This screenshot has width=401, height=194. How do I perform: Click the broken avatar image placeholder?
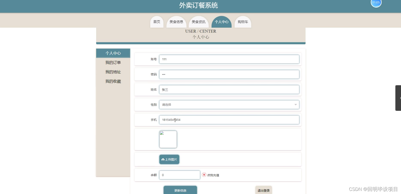(168, 139)
